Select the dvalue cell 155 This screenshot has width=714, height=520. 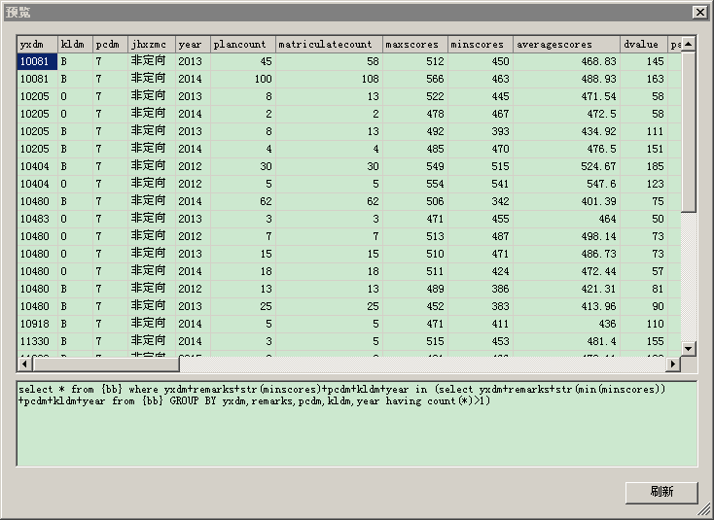pyautogui.click(x=644, y=342)
